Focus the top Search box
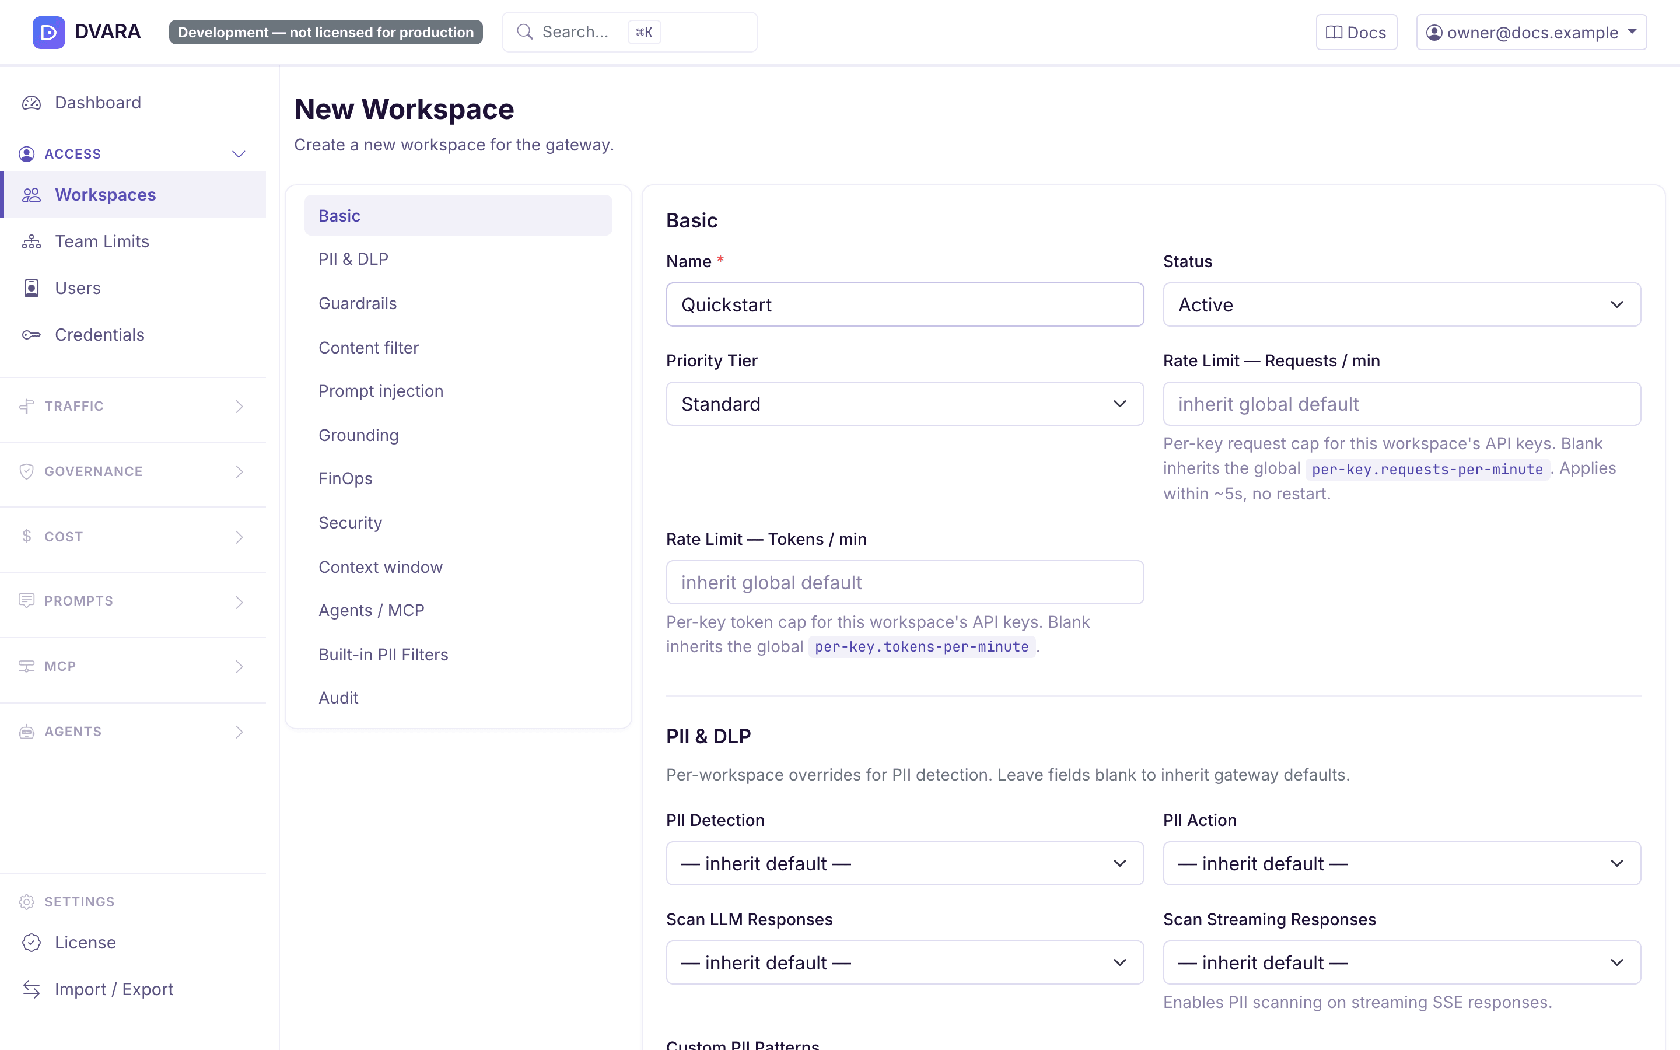This screenshot has width=1680, height=1050. [x=629, y=32]
